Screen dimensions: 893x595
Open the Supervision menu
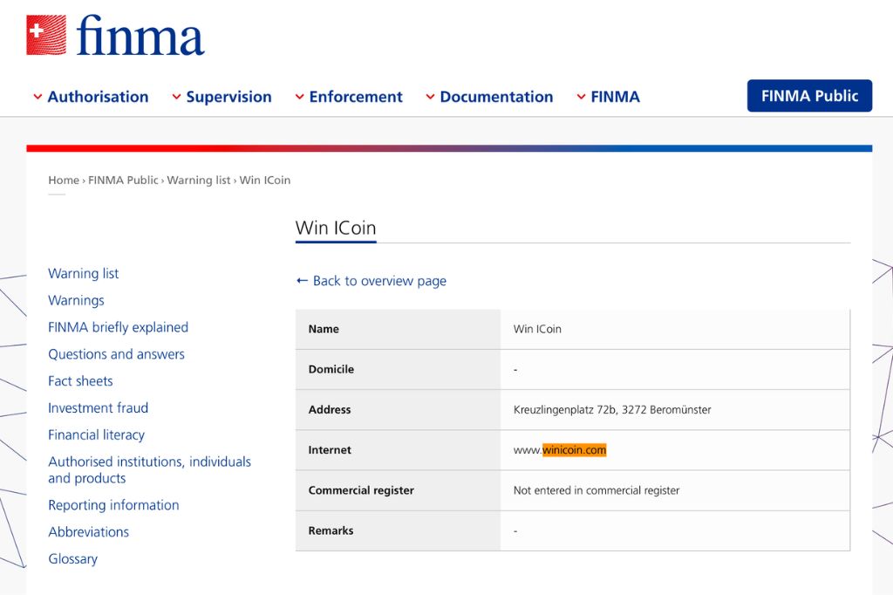[229, 97]
